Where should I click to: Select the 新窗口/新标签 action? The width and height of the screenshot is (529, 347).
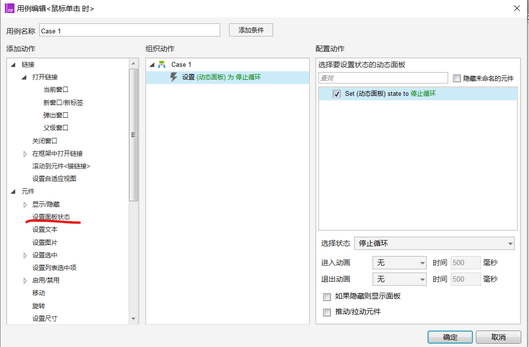(x=63, y=103)
